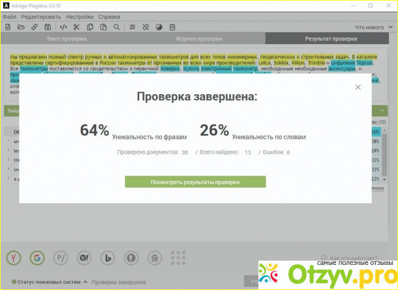
Task: Expand 'Статус поисковых систем' chevron
Action: point(86,282)
